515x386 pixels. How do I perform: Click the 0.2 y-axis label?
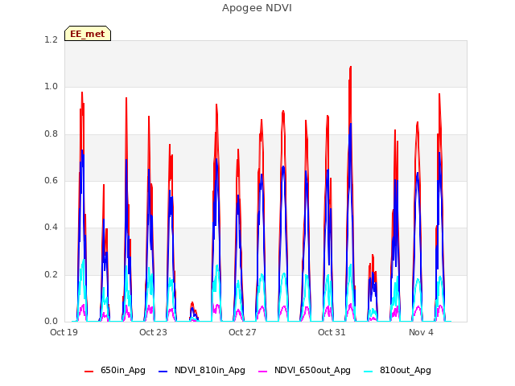(x=51, y=274)
